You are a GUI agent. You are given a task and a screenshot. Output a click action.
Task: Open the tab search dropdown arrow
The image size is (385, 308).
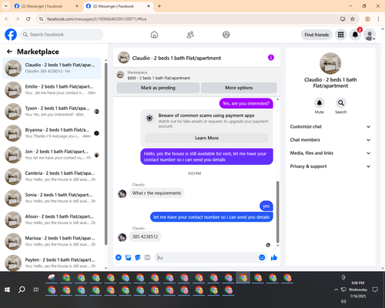pyautogui.click(x=6, y=6)
